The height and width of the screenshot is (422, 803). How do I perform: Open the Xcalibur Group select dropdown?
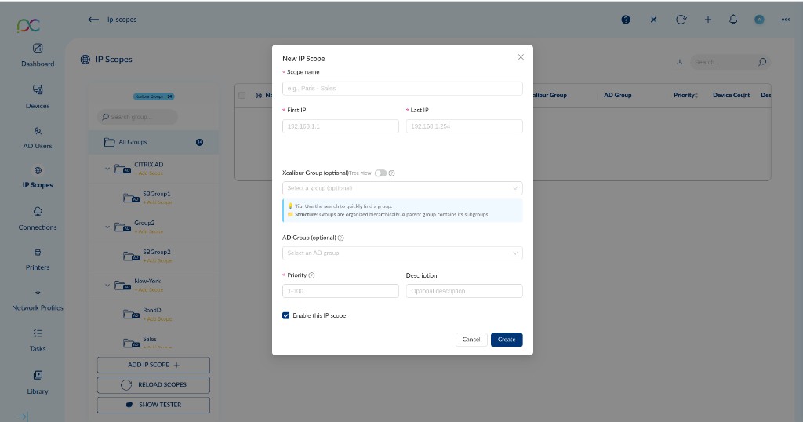click(x=402, y=188)
